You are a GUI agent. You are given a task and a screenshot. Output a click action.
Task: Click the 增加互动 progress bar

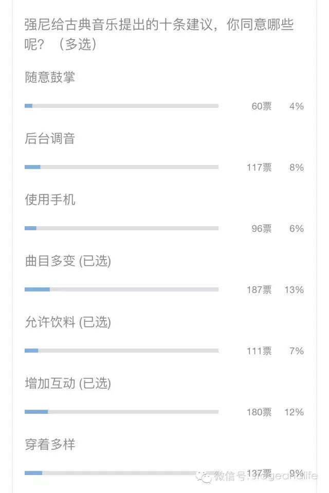(121, 412)
